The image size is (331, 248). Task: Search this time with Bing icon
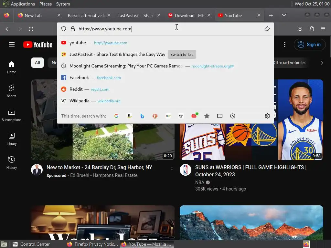pyautogui.click(x=142, y=116)
